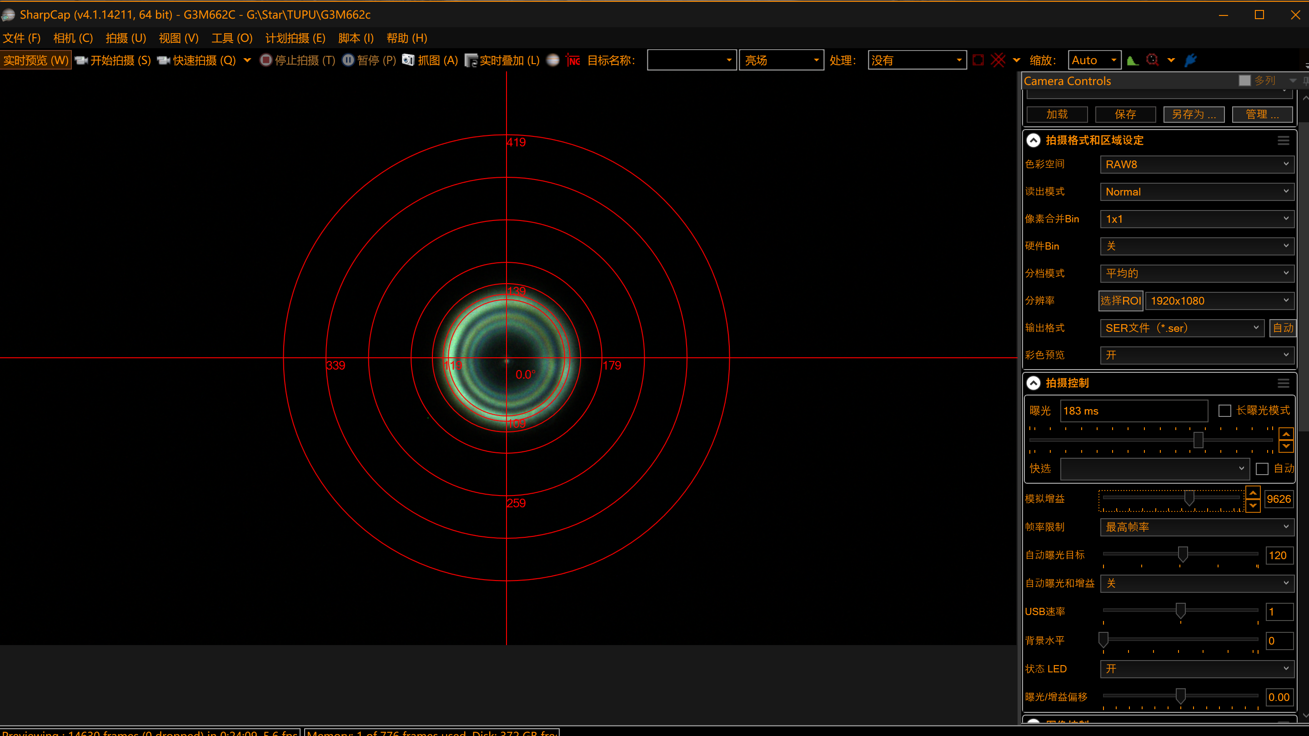1309x736 pixels.
Task: Open the 像素合并Bin 1x1 dropdown
Action: click(x=1197, y=219)
